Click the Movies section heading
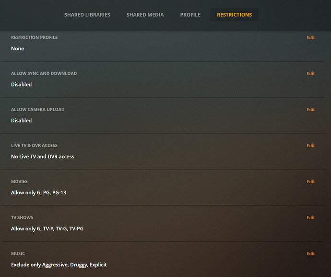This screenshot has height=277, width=331. [x=19, y=182]
